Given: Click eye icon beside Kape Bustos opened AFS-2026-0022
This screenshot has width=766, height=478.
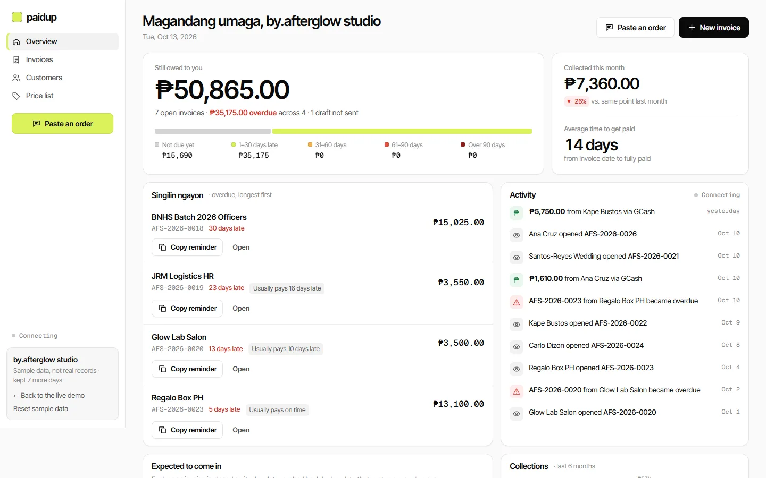Looking at the screenshot, I should point(516,324).
